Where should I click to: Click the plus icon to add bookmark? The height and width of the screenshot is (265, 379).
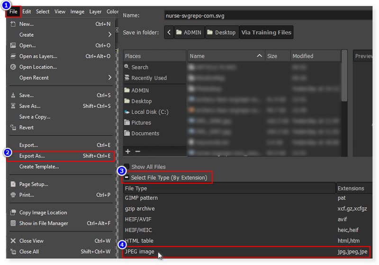point(127,151)
